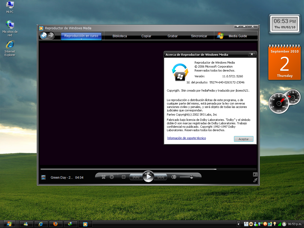Go back with the blue back arrow
This screenshot has height=228, width=304.
tap(44, 35)
